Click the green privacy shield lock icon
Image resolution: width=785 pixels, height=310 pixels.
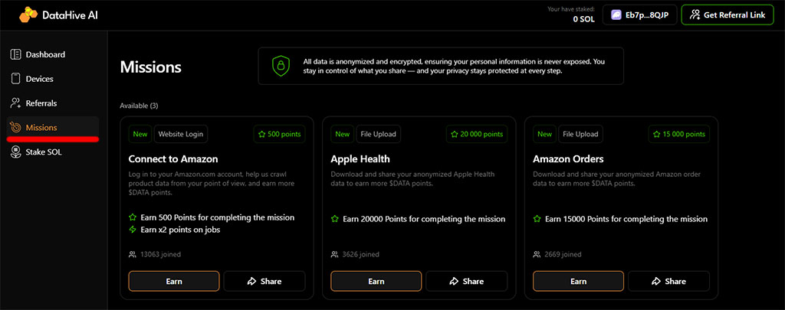pos(281,67)
